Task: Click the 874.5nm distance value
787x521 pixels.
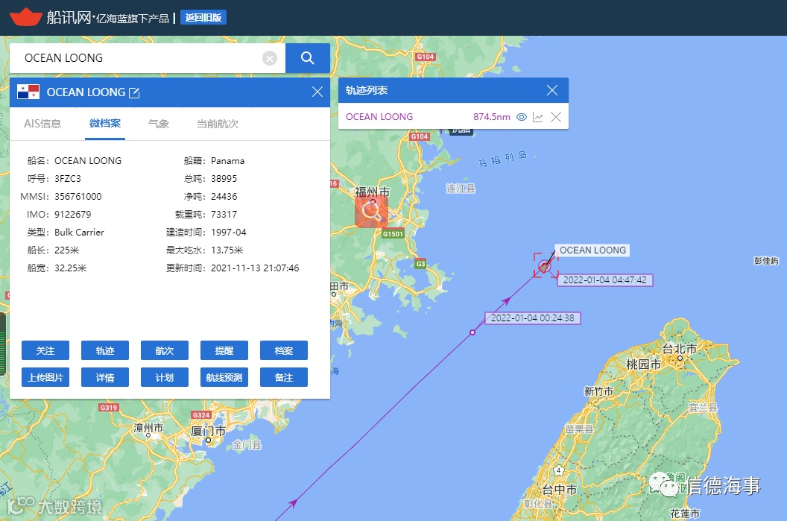Action: (x=491, y=117)
